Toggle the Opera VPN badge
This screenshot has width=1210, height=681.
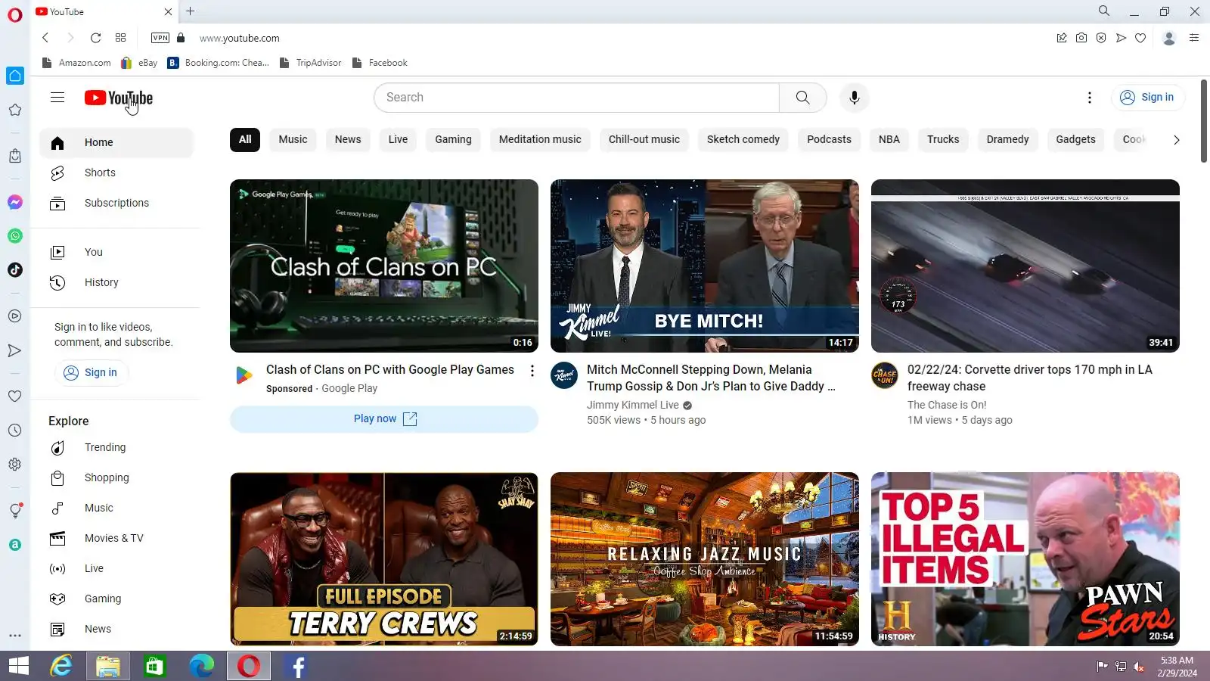tap(160, 38)
